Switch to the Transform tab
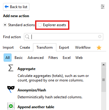This screenshot has width=109, height=110. pyautogui.click(x=45, y=47)
